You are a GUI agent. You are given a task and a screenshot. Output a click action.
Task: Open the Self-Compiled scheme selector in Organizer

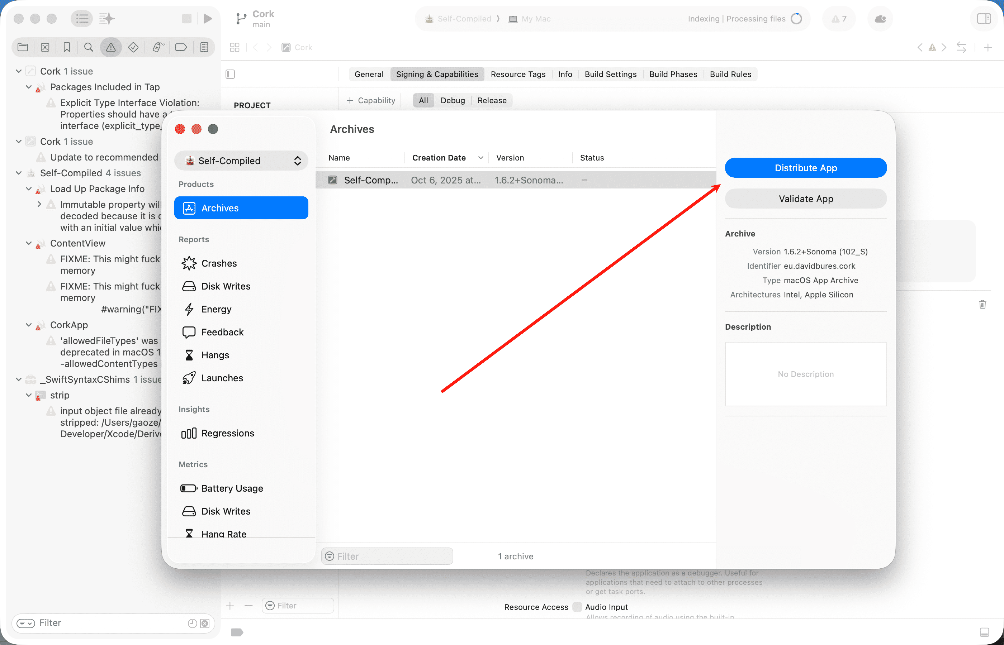tap(241, 161)
